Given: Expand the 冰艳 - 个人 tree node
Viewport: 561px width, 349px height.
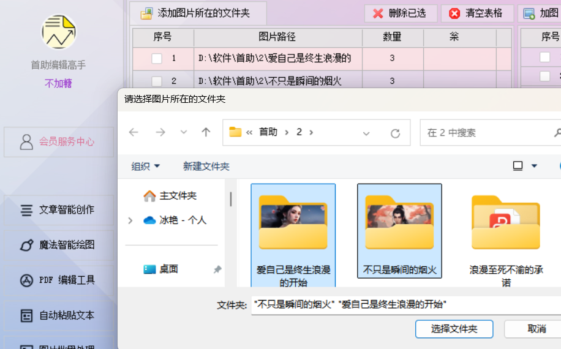Looking at the screenshot, I should pyautogui.click(x=130, y=220).
